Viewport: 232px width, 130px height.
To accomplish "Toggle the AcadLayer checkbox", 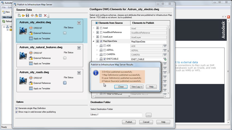I will pos(101,37).
